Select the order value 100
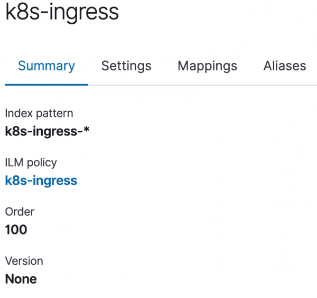 coord(16,230)
